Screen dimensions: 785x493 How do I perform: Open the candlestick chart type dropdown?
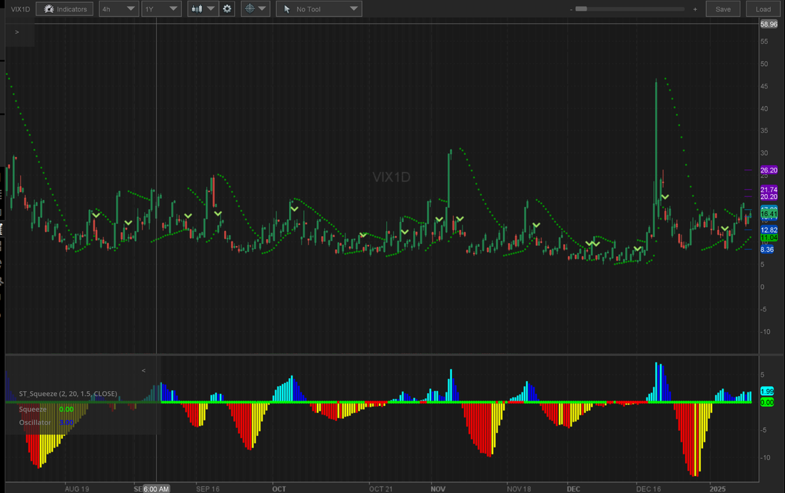click(203, 9)
